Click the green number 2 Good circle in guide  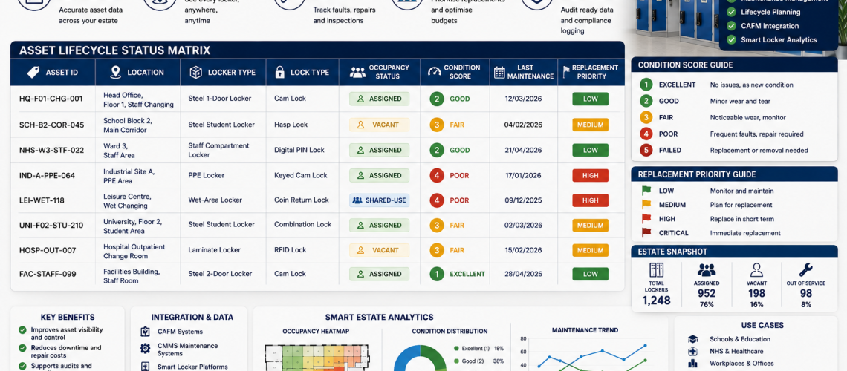coord(646,102)
